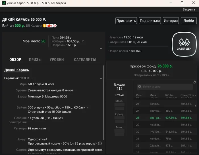Viewport: 199px width, 155px height.
Task: Open the progressive knockout info icon
Action: [x=100, y=143]
